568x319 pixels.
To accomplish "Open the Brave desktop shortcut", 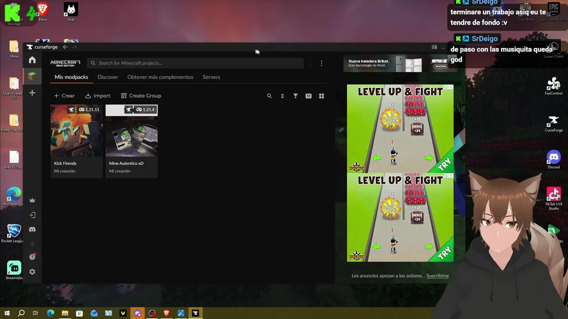I will 42,12.
